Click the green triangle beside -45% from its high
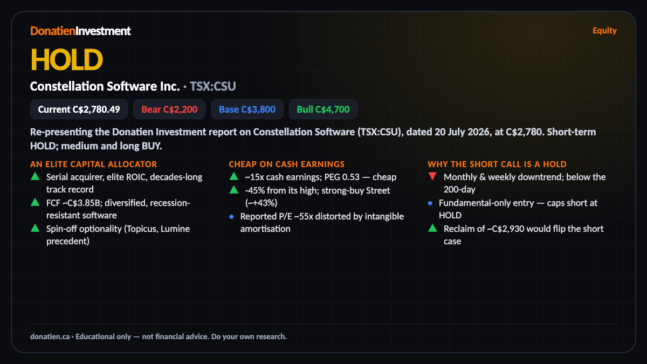 [x=233, y=189]
